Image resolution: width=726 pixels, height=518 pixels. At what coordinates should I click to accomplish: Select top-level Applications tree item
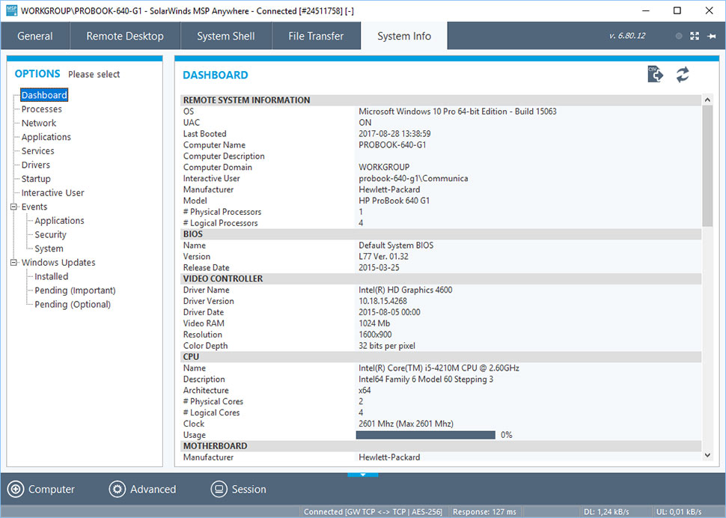point(46,136)
